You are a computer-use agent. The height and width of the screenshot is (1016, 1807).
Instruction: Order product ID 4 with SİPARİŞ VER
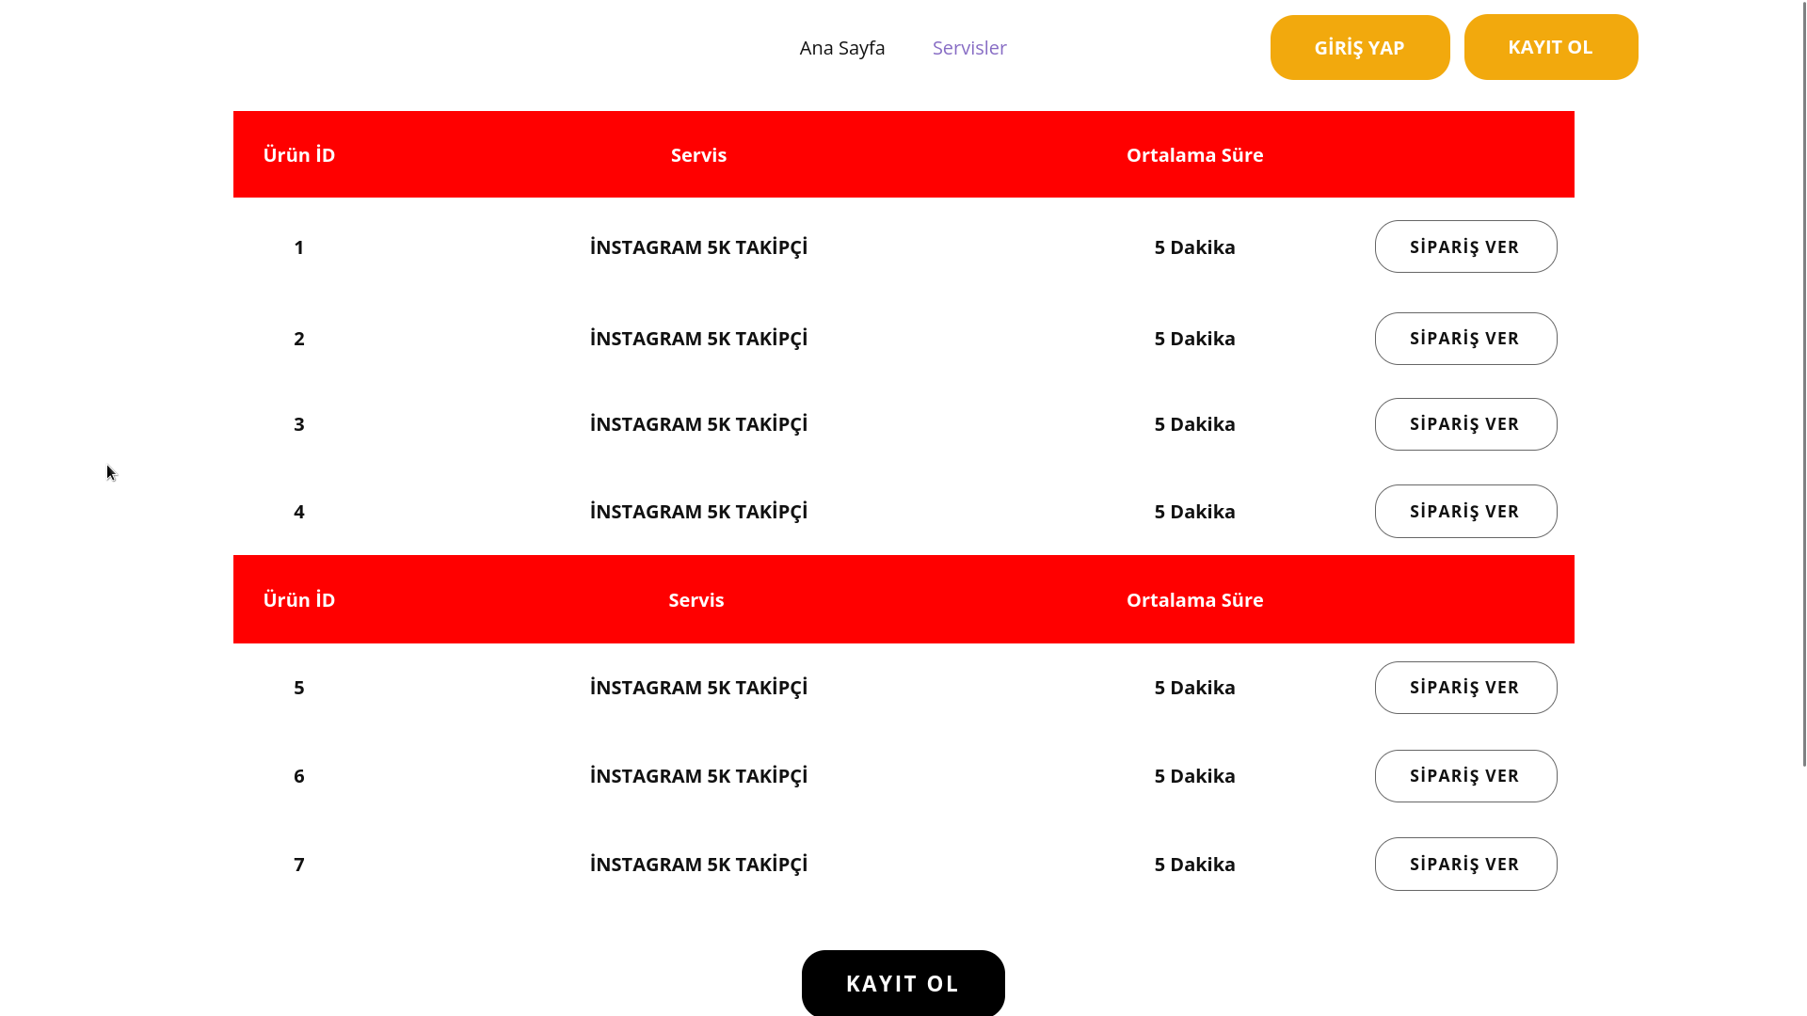[1465, 511]
